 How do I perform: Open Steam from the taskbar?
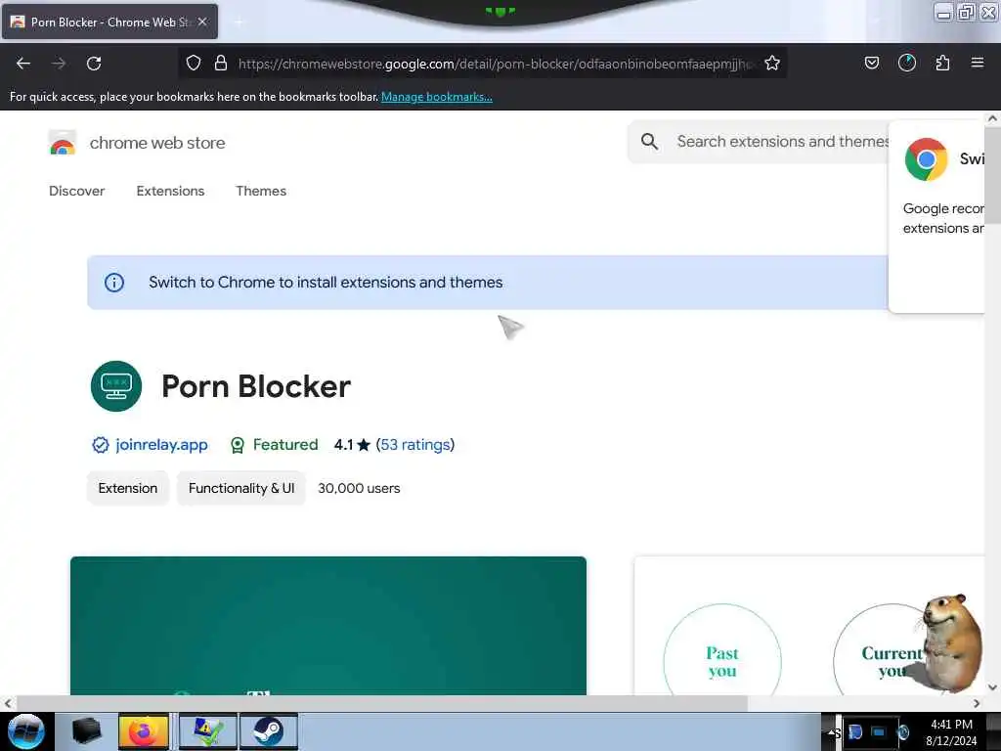coord(268,731)
